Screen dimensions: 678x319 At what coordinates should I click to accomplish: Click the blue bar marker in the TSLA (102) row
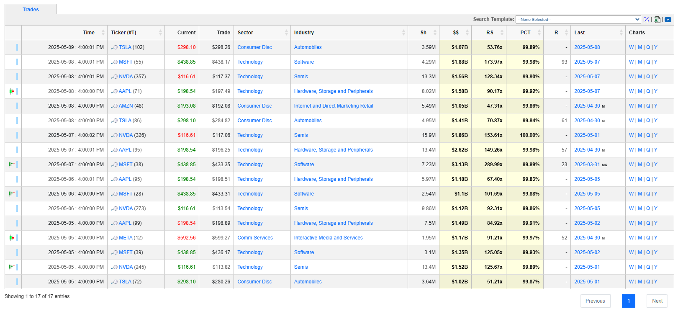pos(17,47)
